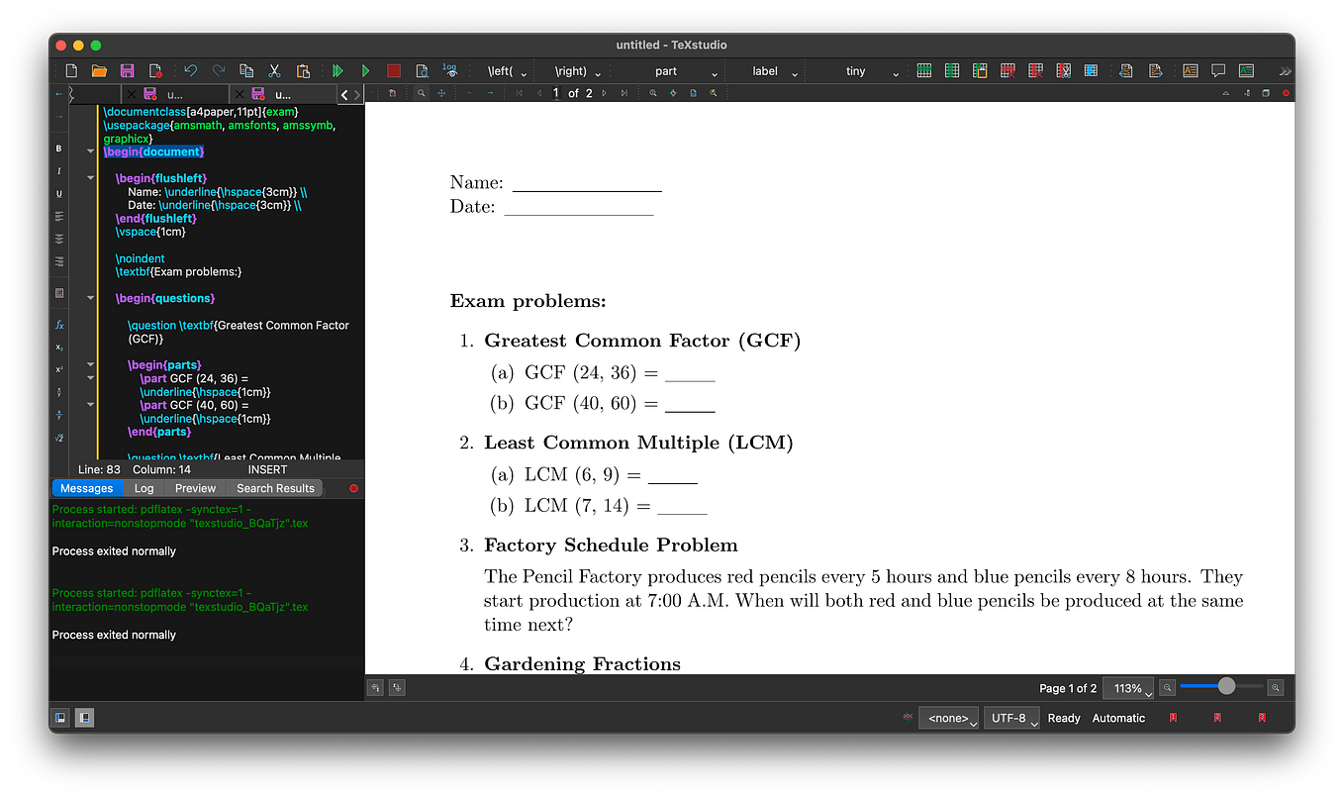Open the UTF-8 encoding dropdown
Image resolution: width=1344 pixels, height=798 pixels.
(x=1011, y=717)
